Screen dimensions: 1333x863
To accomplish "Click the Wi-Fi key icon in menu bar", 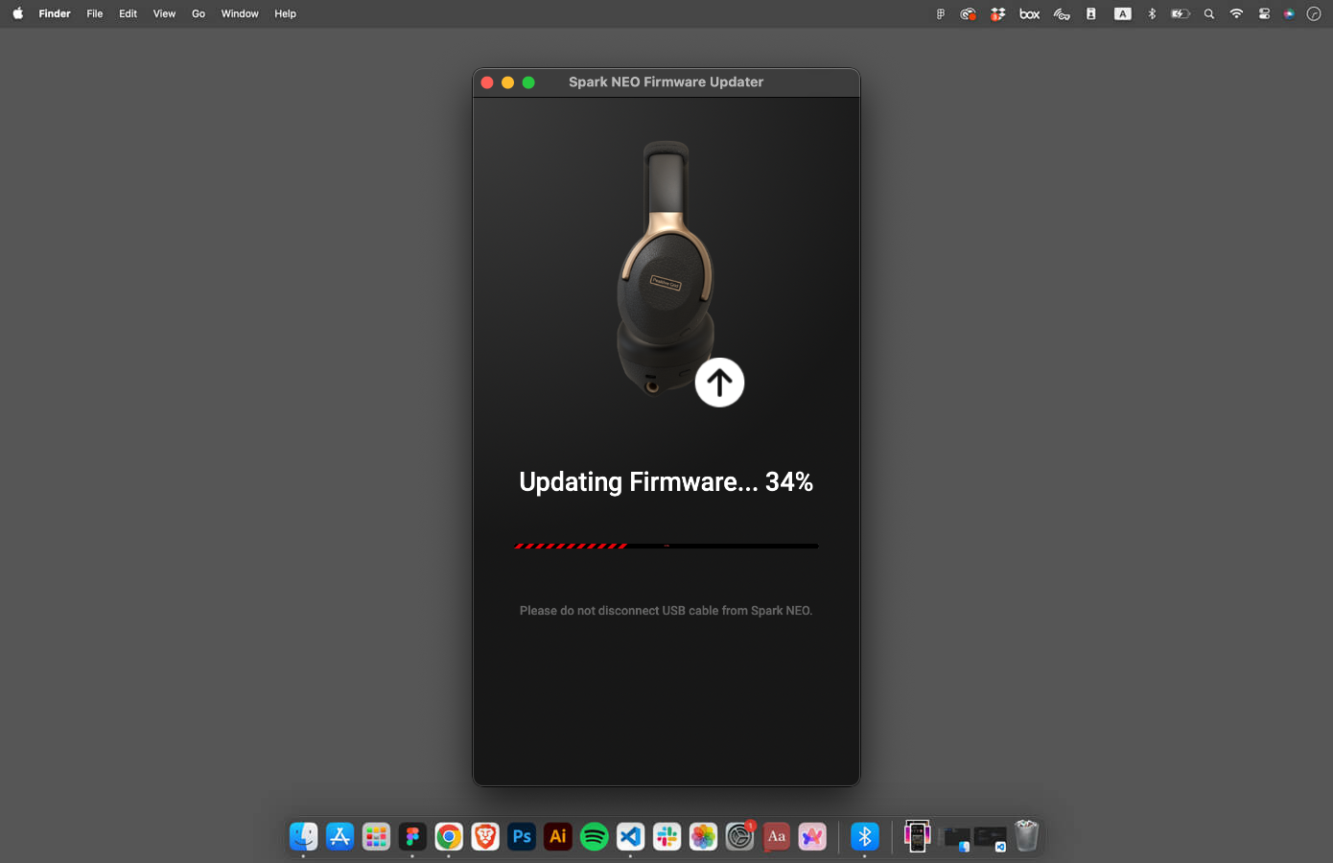I will point(1062,13).
